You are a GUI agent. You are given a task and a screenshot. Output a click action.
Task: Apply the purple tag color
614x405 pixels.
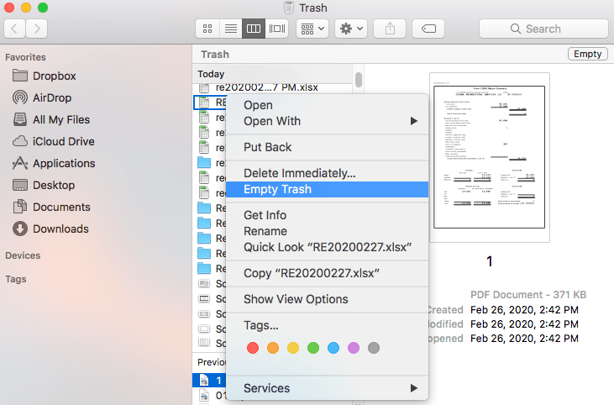pyautogui.click(x=354, y=348)
